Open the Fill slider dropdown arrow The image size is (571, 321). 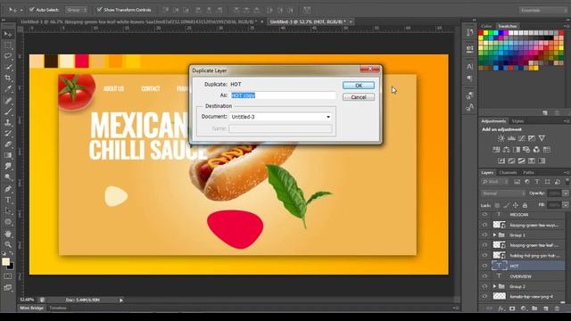(566, 206)
